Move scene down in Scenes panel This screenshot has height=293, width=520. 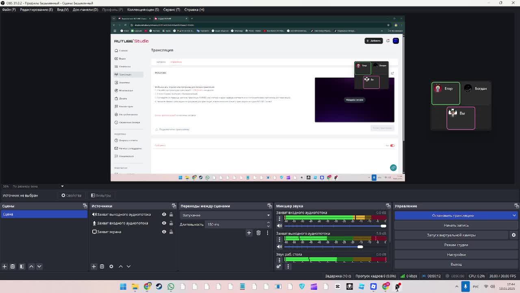[x=39, y=266]
